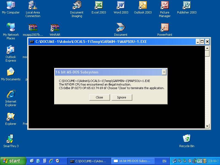Select the Outlook Express desktop icon
220x165 pixels.
pos(11,54)
